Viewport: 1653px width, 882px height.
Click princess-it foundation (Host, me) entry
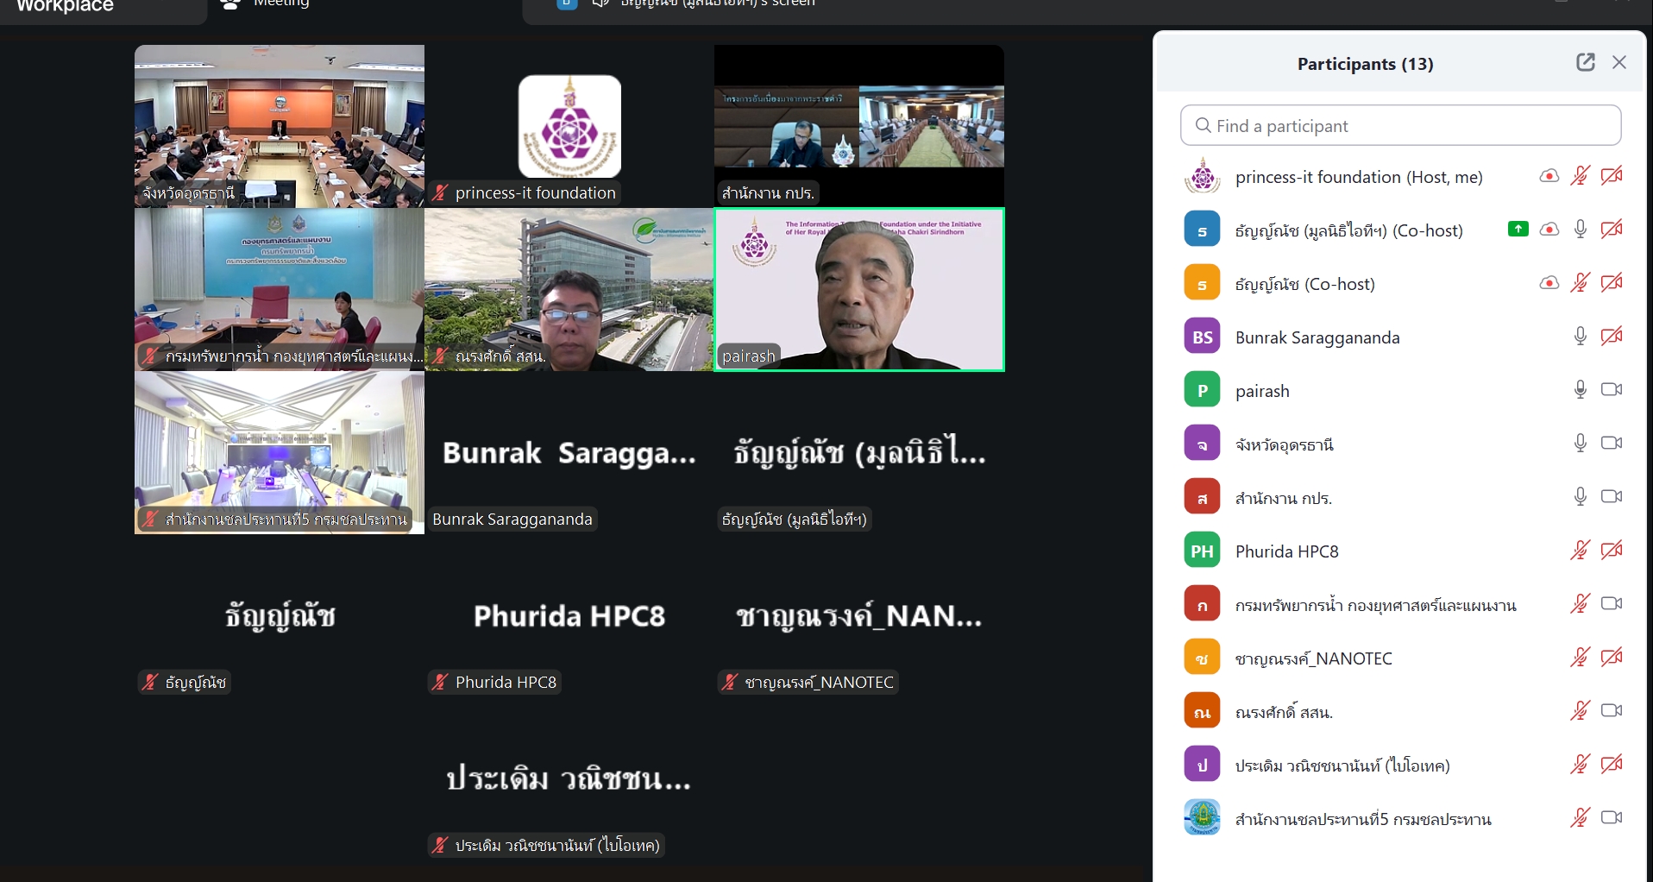point(1358,177)
